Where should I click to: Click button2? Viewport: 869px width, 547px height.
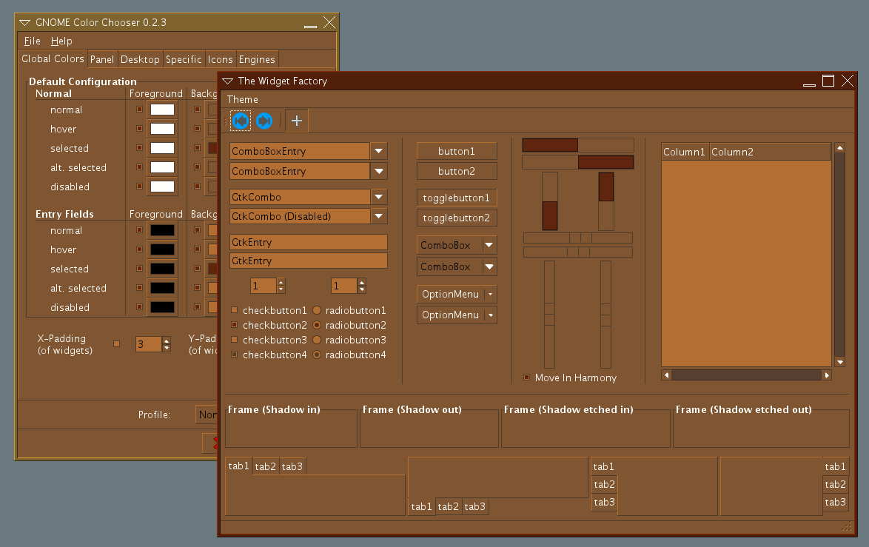(457, 171)
